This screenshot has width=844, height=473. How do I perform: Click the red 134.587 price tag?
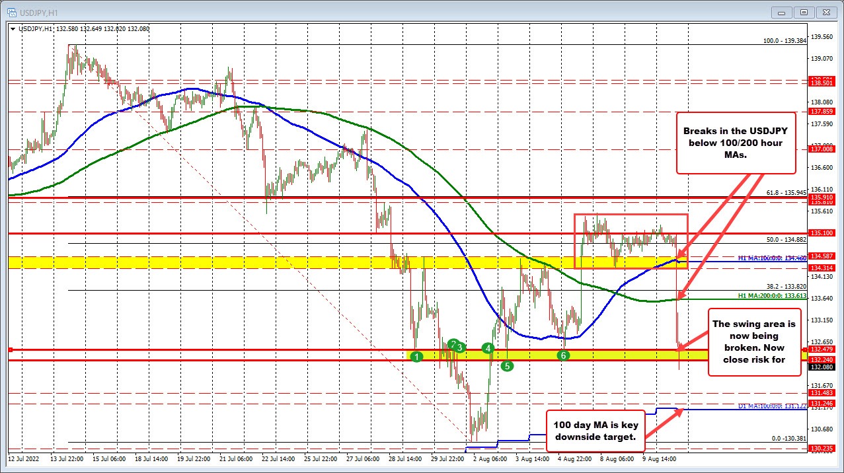click(821, 256)
